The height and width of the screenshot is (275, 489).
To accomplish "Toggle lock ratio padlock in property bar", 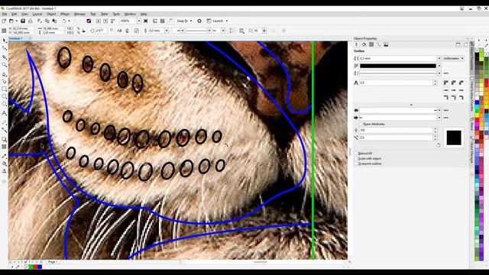I will (83, 31).
